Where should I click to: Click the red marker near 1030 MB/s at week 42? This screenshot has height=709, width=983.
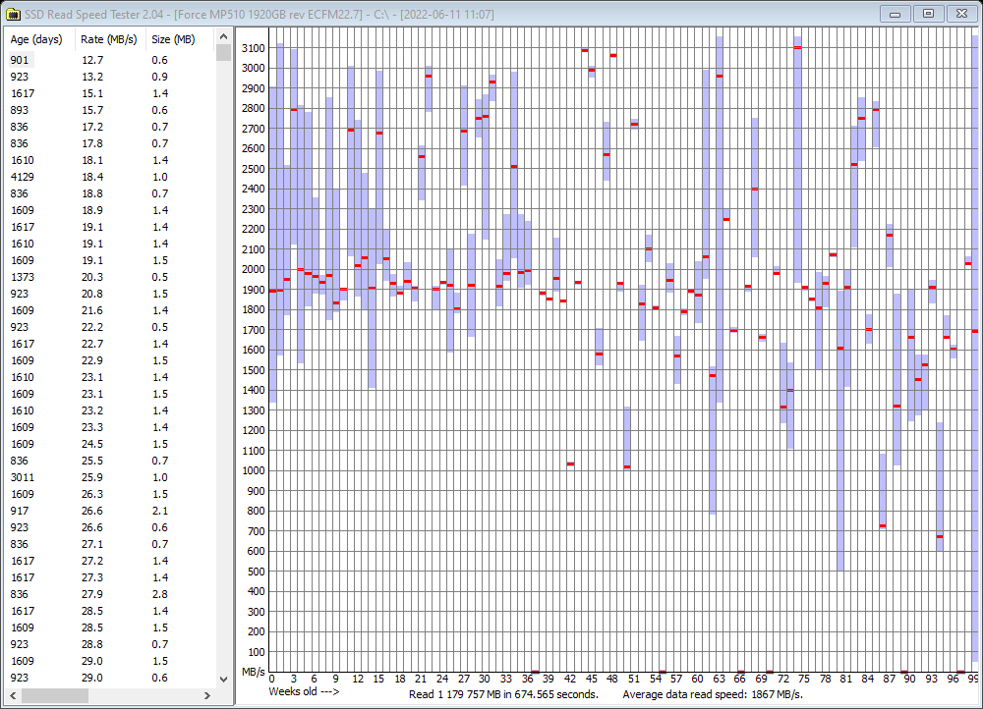[570, 464]
